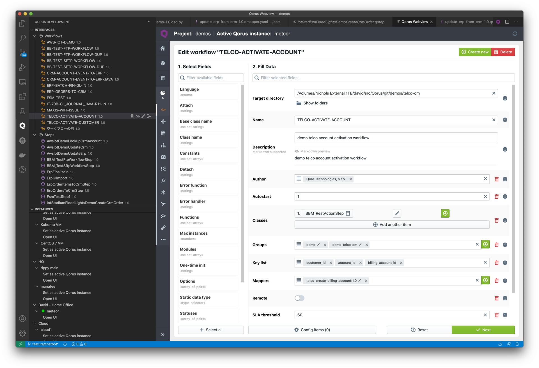This screenshot has width=539, height=368.
Task: Open the Docker view in activity bar
Action: click(x=22, y=155)
